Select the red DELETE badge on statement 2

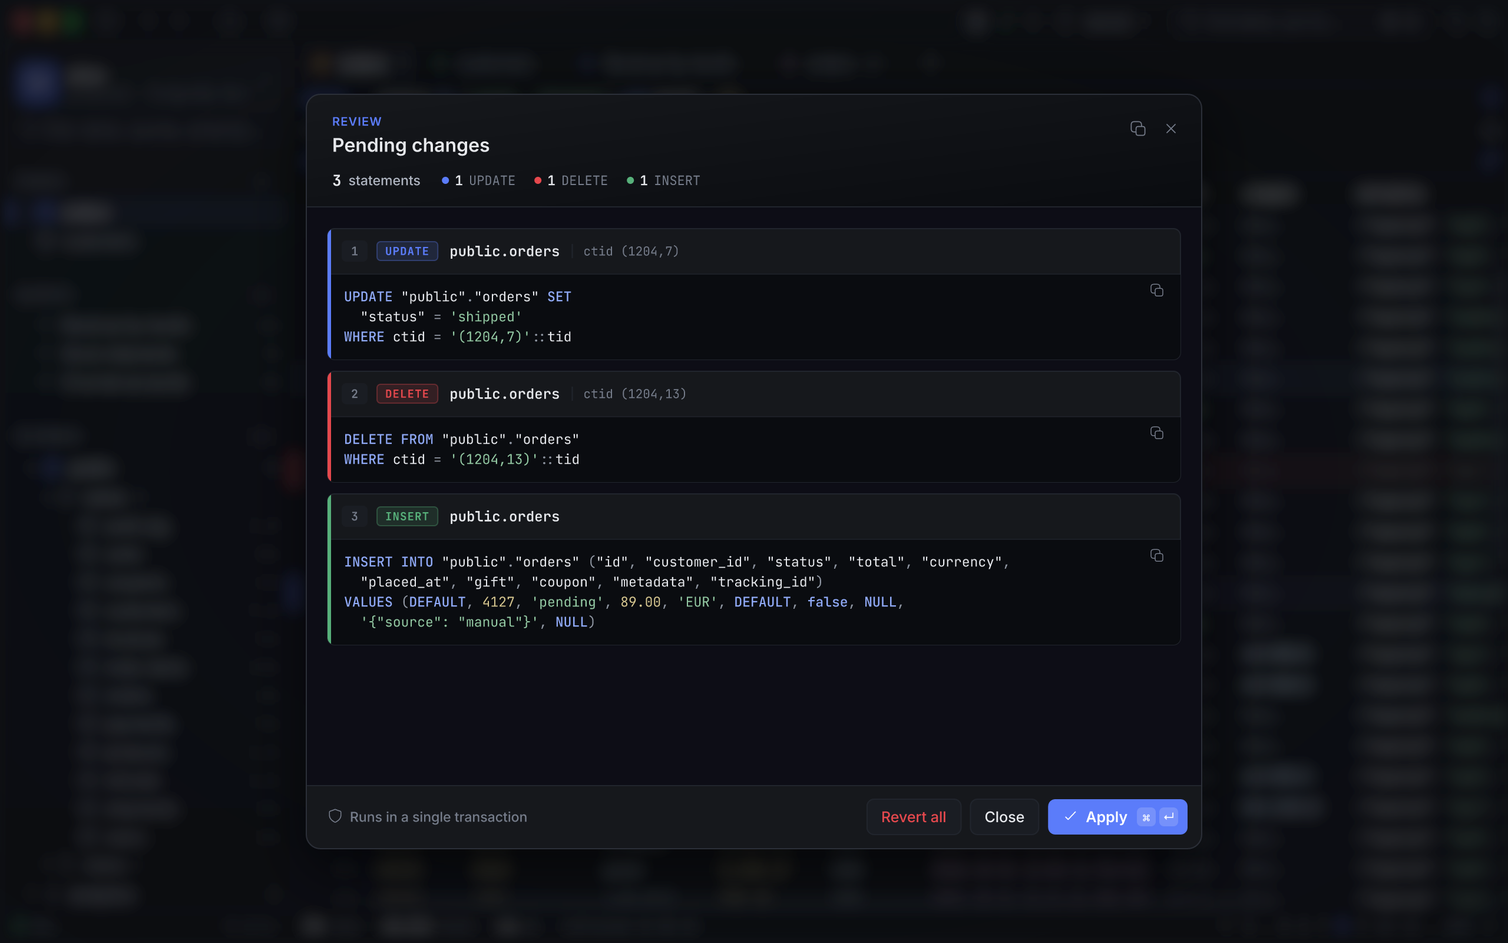(407, 394)
